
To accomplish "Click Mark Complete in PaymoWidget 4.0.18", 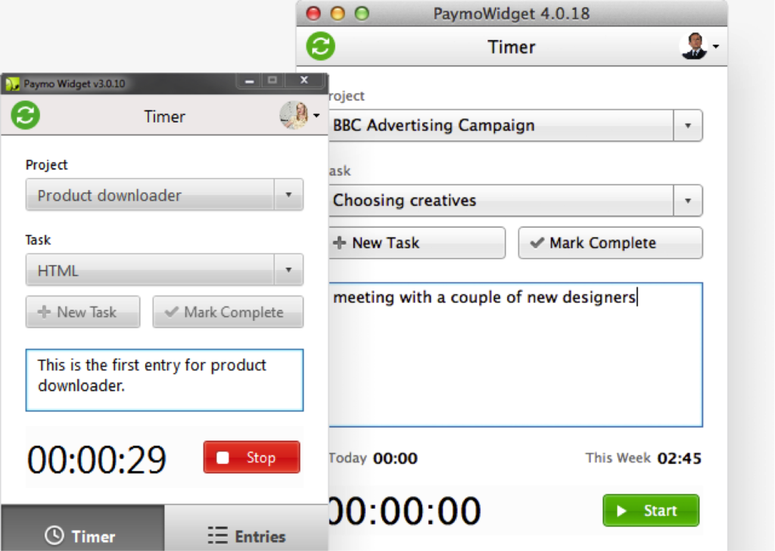I will (611, 243).
